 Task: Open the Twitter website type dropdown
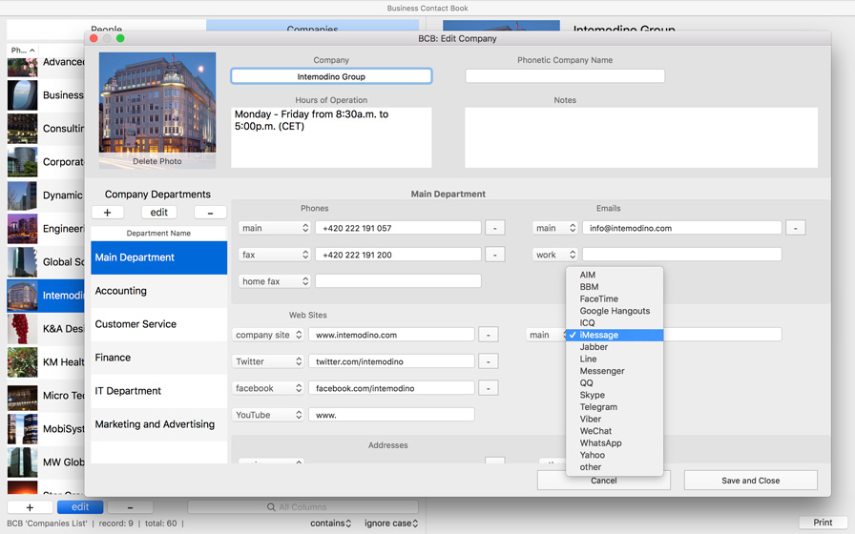click(268, 361)
